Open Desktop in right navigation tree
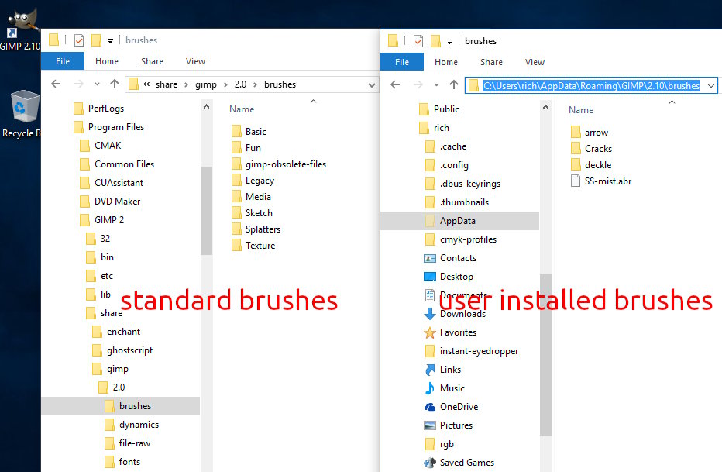722x472 pixels. (448, 277)
